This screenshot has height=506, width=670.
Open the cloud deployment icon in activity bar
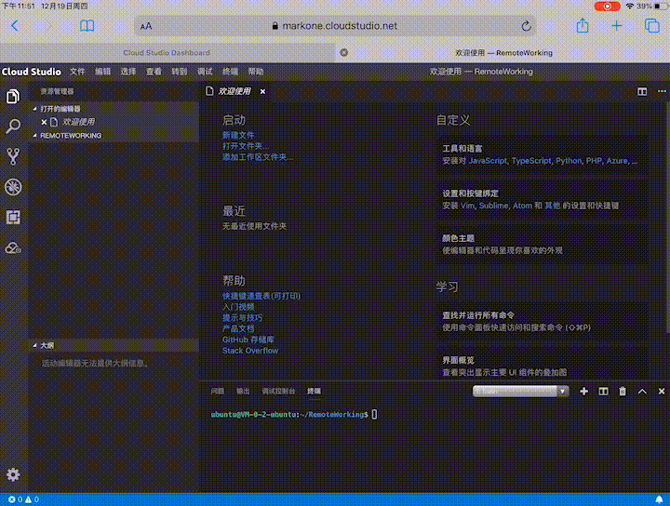pos(13,247)
